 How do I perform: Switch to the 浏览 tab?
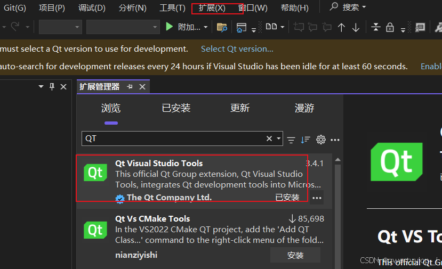(111, 108)
